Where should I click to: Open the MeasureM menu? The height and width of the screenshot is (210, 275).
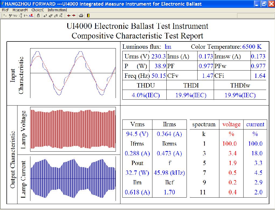pyautogui.click(x=20, y=10)
